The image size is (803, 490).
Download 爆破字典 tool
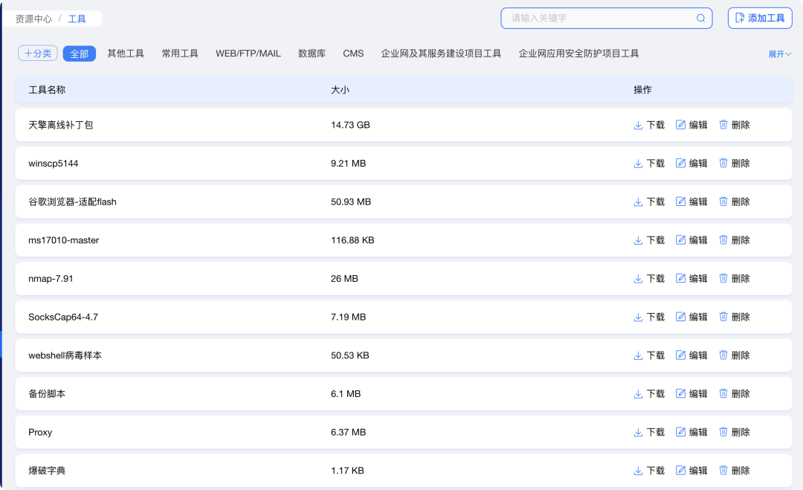click(x=649, y=471)
